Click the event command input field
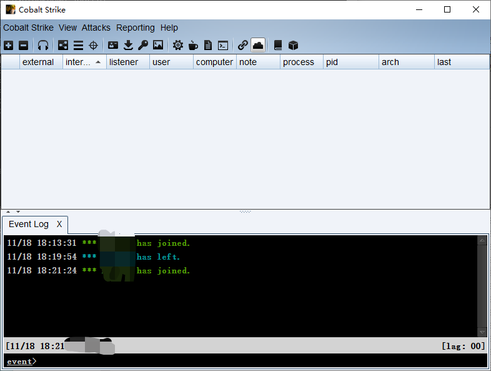This screenshot has height=371, width=491. click(250, 362)
